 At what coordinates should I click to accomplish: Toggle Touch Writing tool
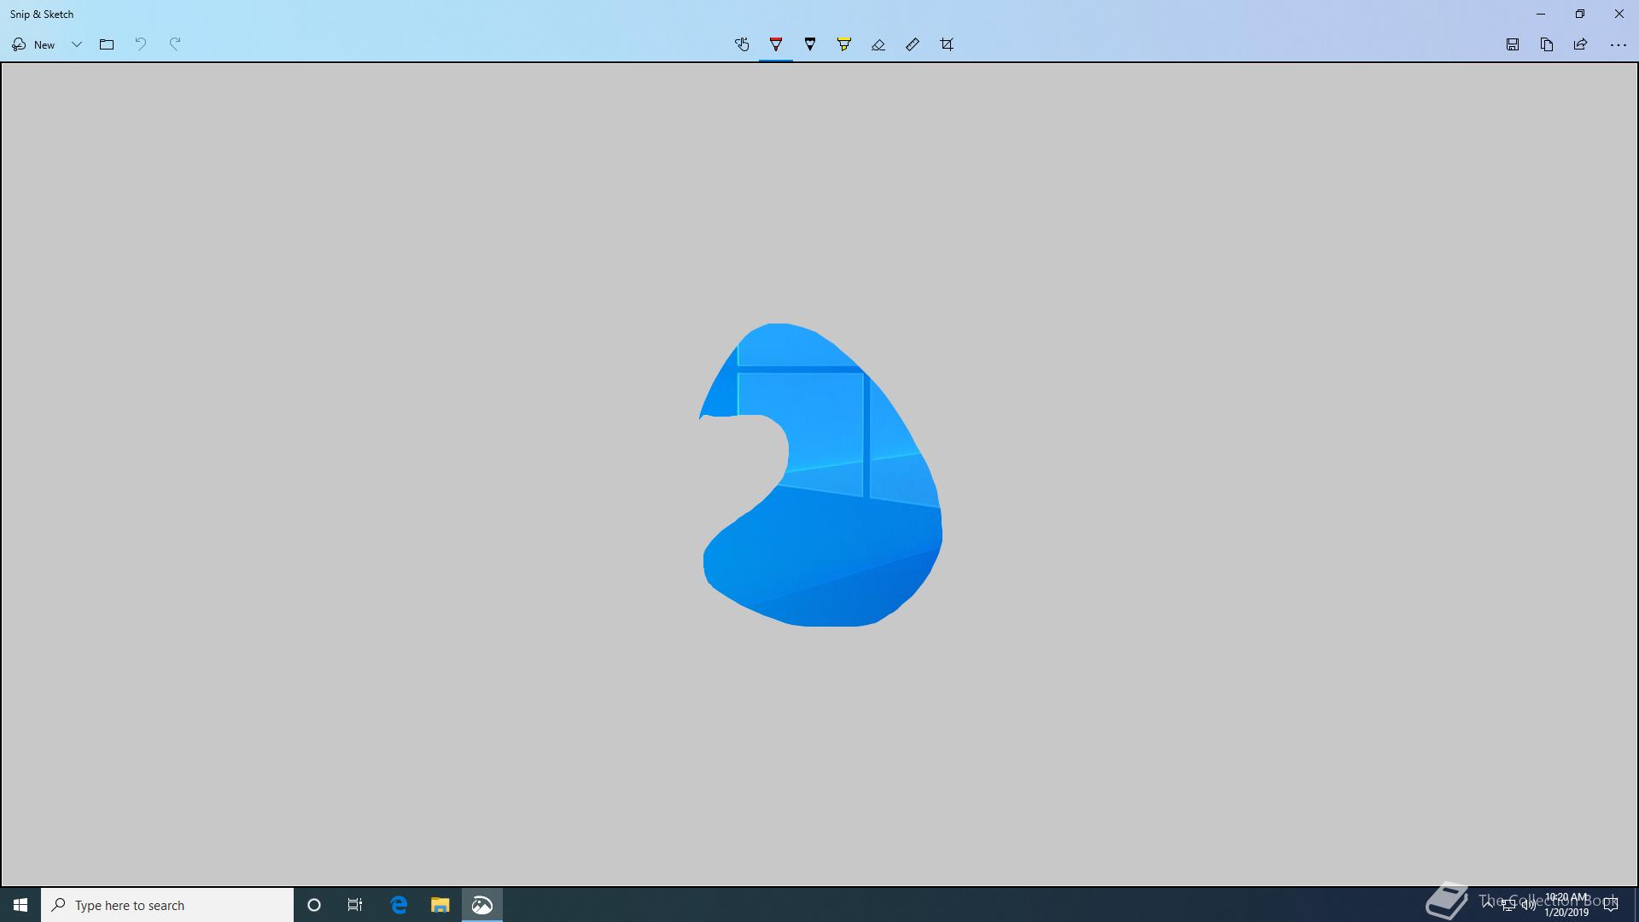tap(742, 44)
